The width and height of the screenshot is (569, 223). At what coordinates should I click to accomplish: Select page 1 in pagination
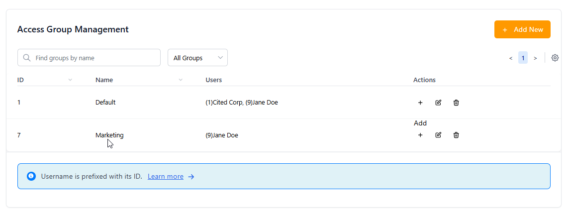523,58
